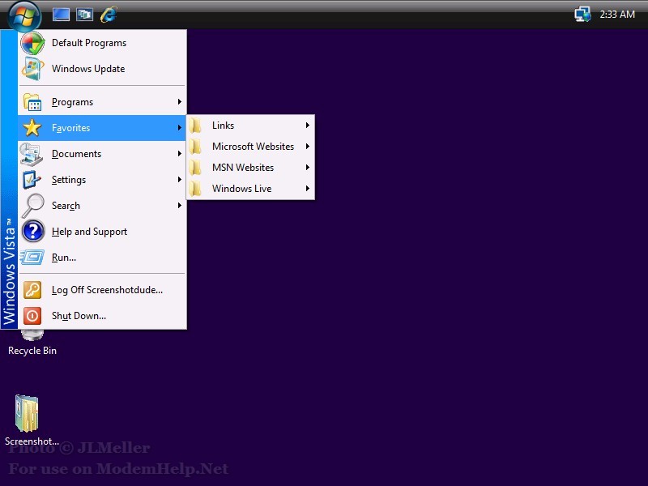Expand Settings submenu arrow
Viewport: 648px width, 486px height.
click(179, 179)
